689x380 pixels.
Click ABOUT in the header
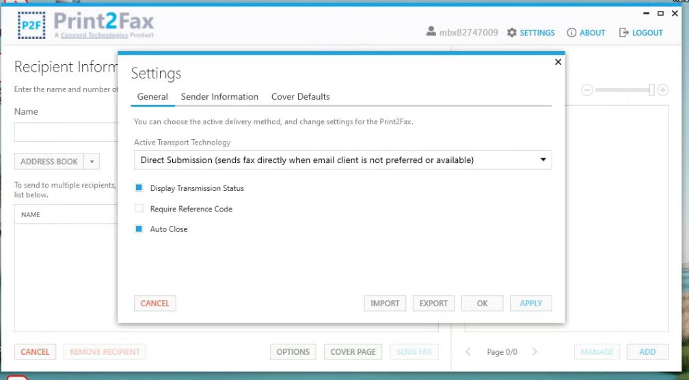coord(592,33)
